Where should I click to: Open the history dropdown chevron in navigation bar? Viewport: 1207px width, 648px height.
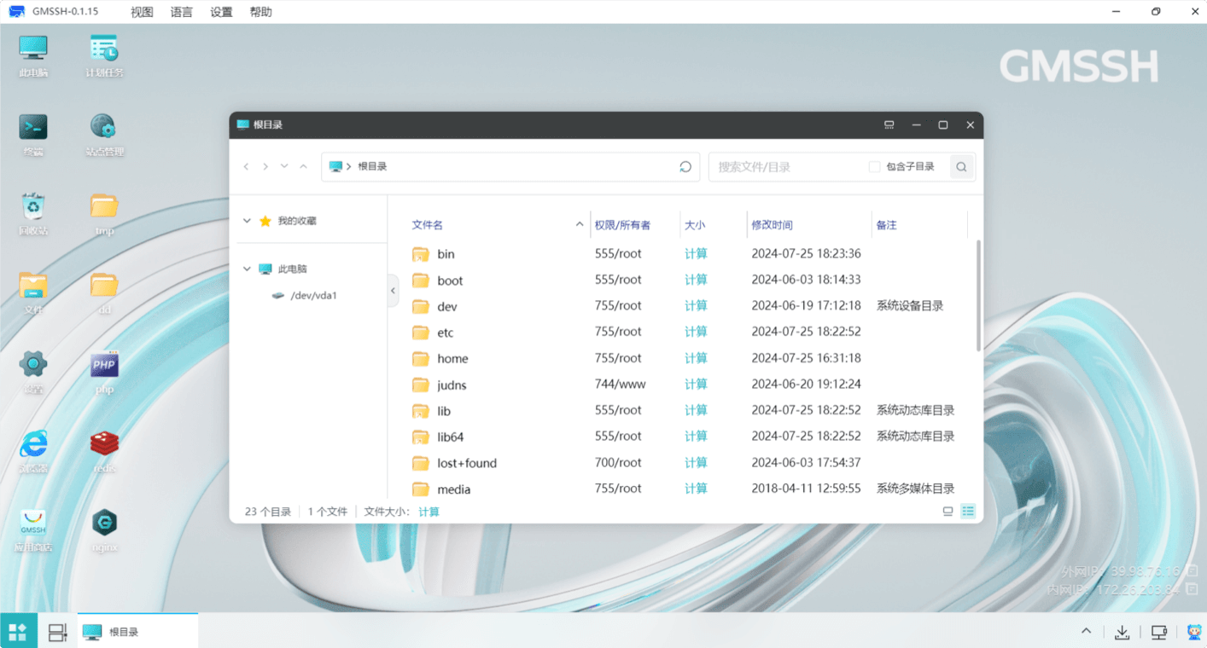[284, 167]
